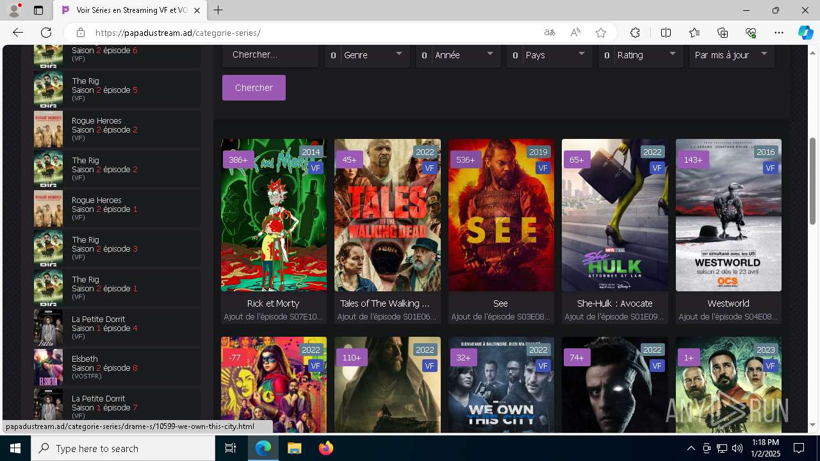Open Rogue Heroes Saison 2 épisode 1

click(x=117, y=209)
